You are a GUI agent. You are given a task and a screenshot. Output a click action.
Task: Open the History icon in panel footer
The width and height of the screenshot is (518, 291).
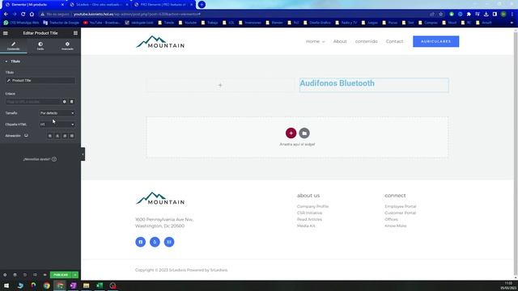[25, 275]
